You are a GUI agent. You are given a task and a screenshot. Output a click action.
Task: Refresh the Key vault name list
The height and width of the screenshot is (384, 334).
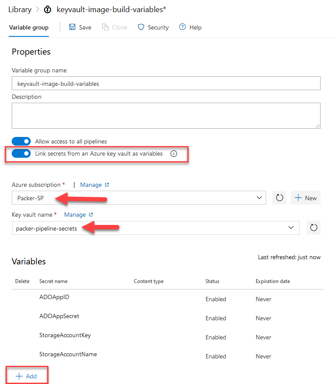313,227
